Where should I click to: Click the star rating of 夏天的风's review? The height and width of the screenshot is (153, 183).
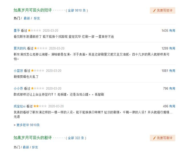point(41,48)
